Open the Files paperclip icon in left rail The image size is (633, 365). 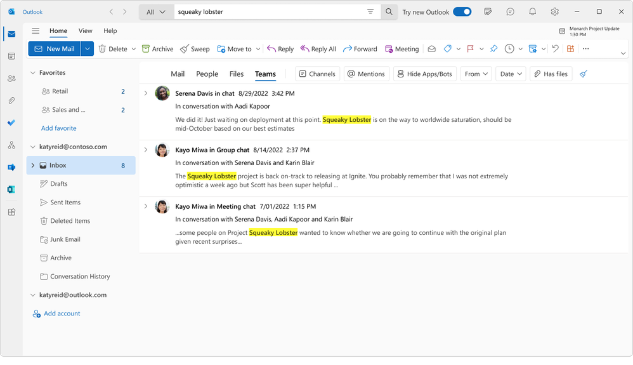click(x=11, y=101)
